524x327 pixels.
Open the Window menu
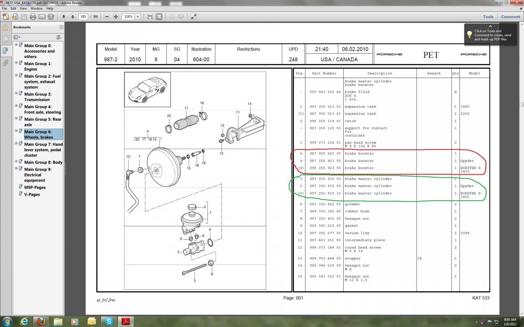[37, 8]
